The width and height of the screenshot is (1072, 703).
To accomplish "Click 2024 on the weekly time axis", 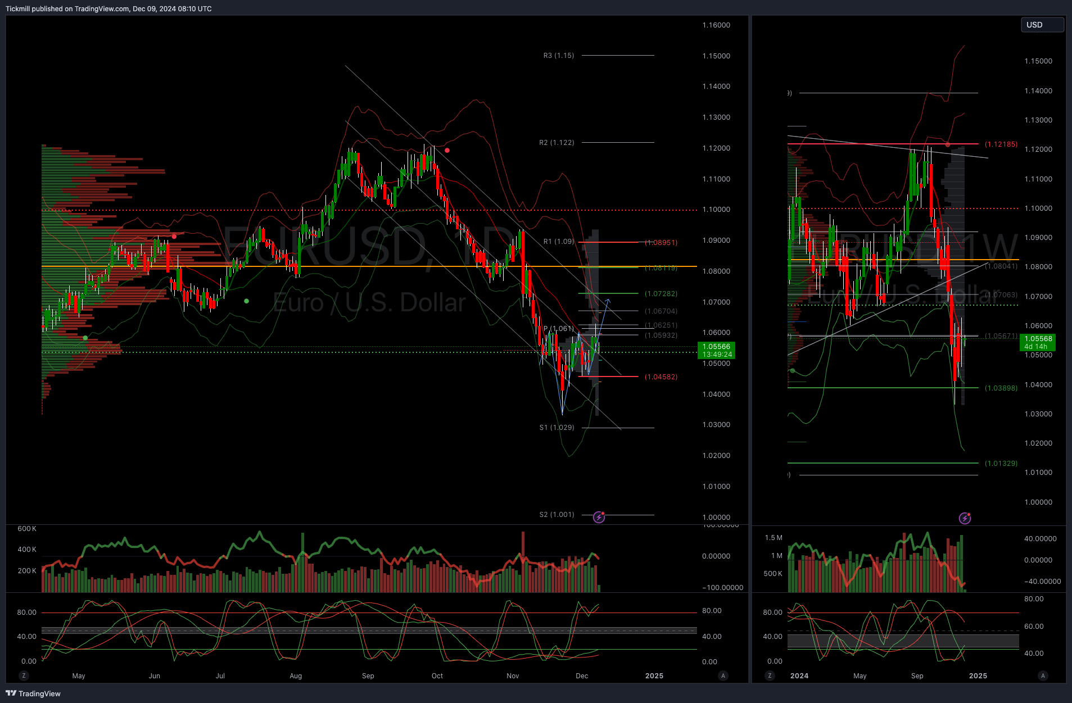I will coord(799,676).
